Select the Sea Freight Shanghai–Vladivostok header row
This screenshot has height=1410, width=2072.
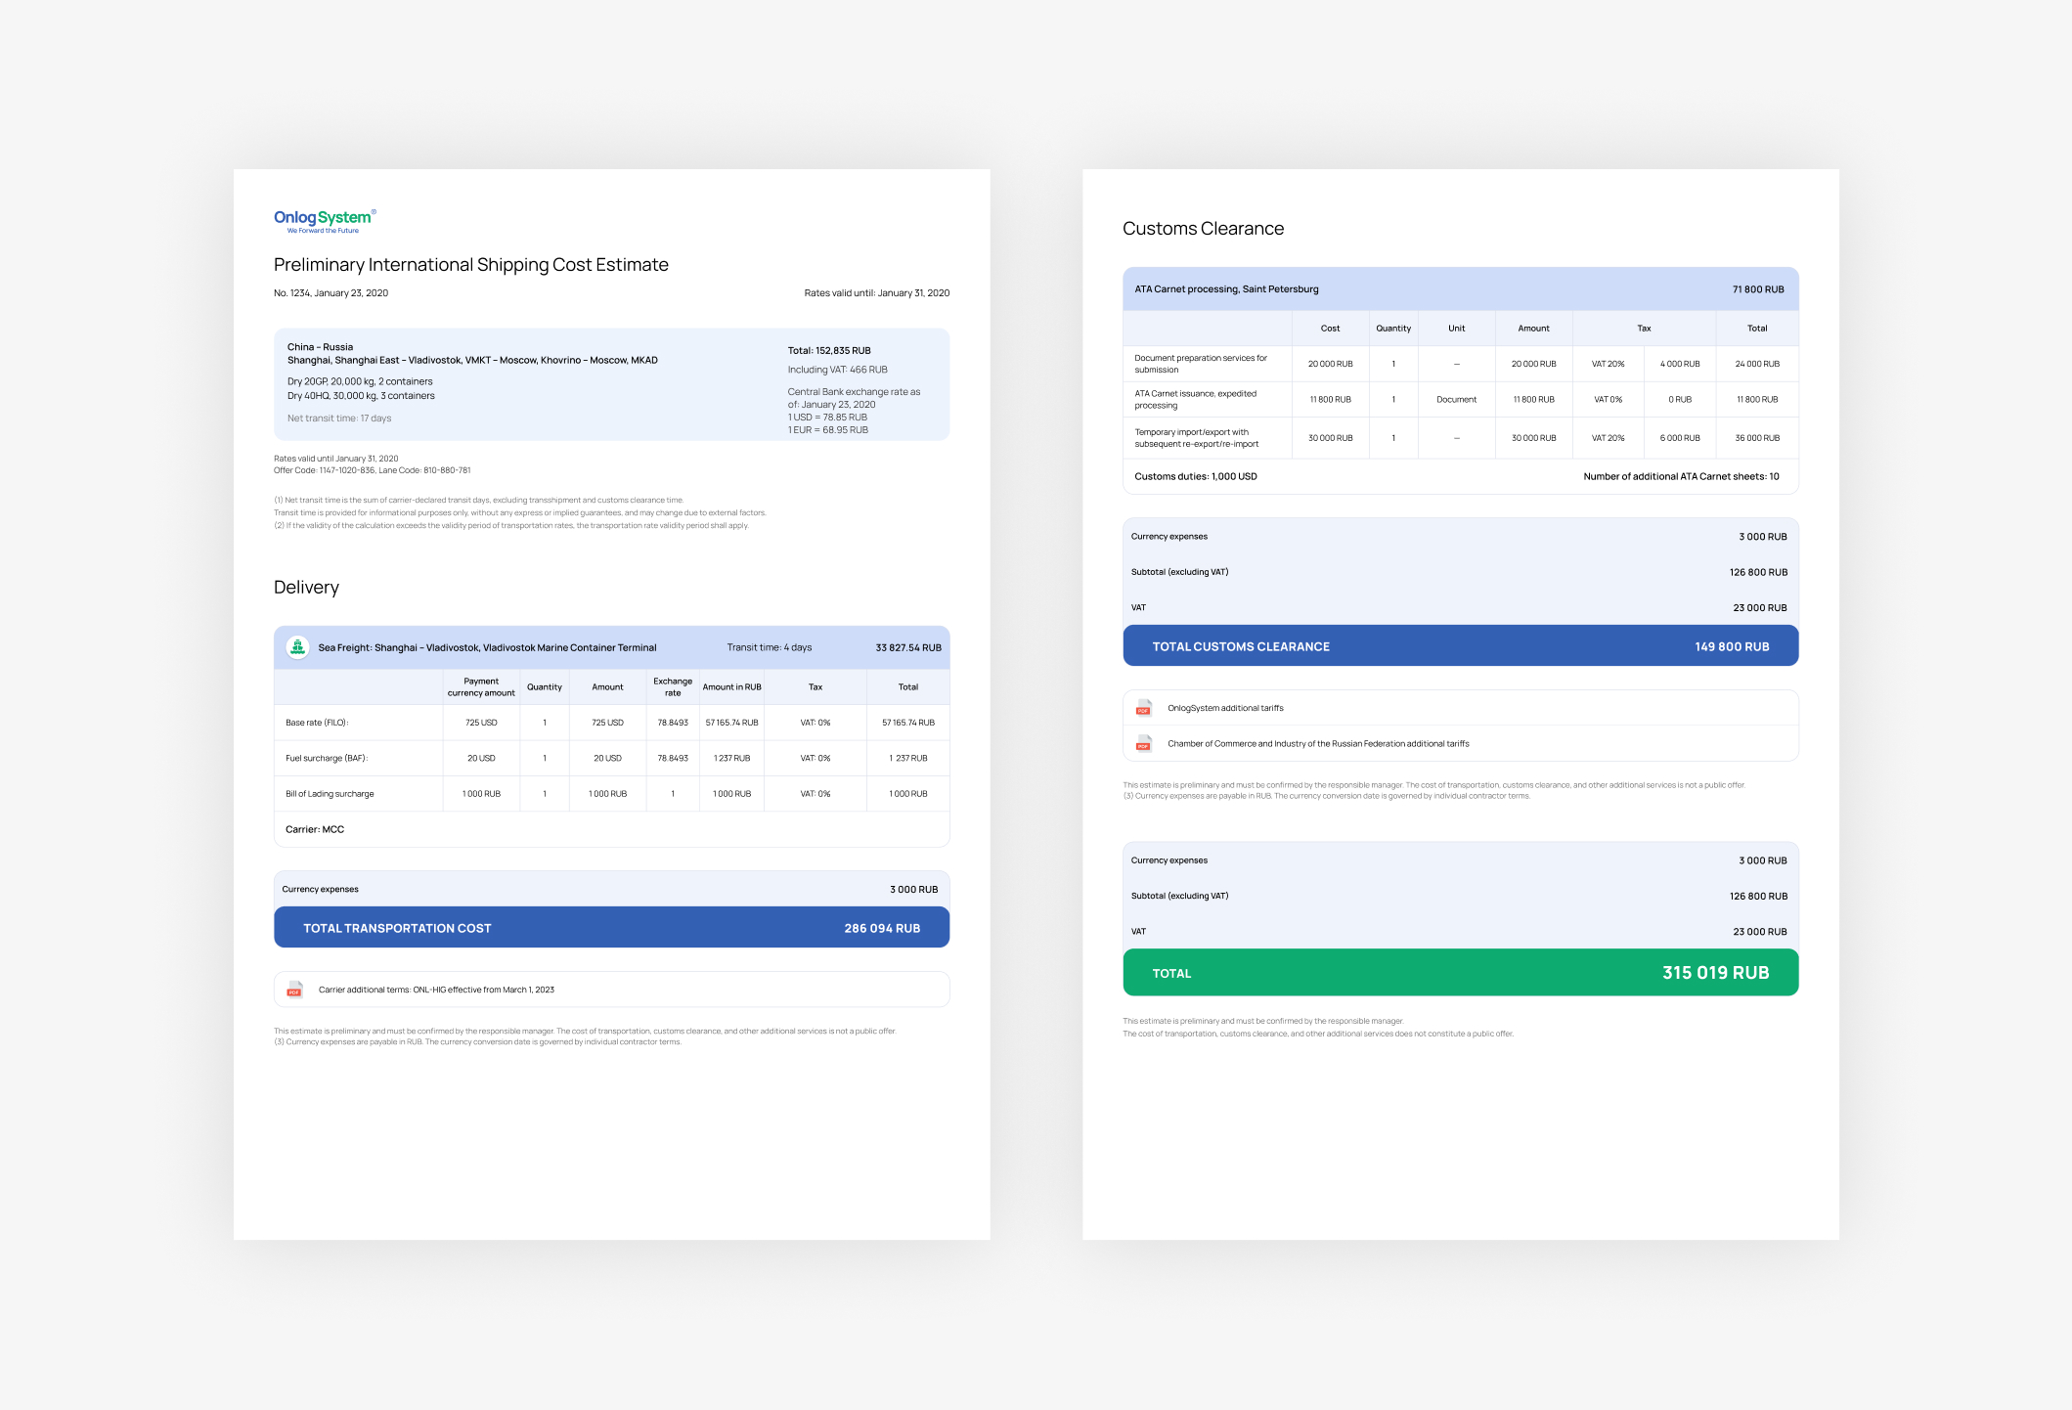pyautogui.click(x=487, y=647)
